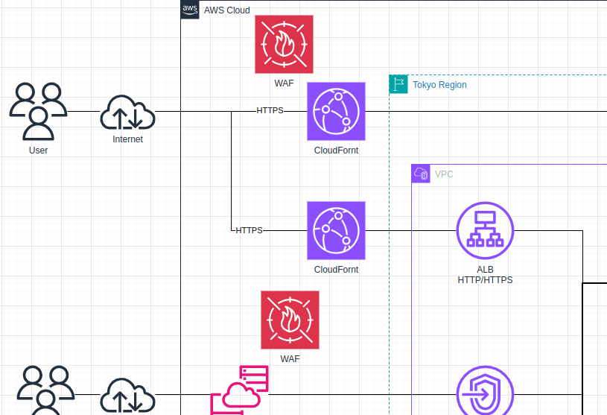The width and height of the screenshot is (607, 415).
Task: Select the lower CloudFront icon
Action: 336,230
